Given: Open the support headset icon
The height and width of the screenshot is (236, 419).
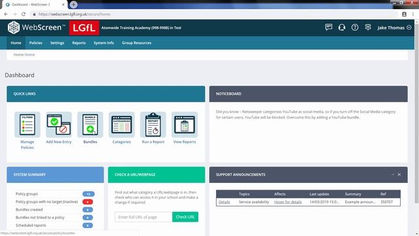Looking at the screenshot, I should [x=342, y=28].
